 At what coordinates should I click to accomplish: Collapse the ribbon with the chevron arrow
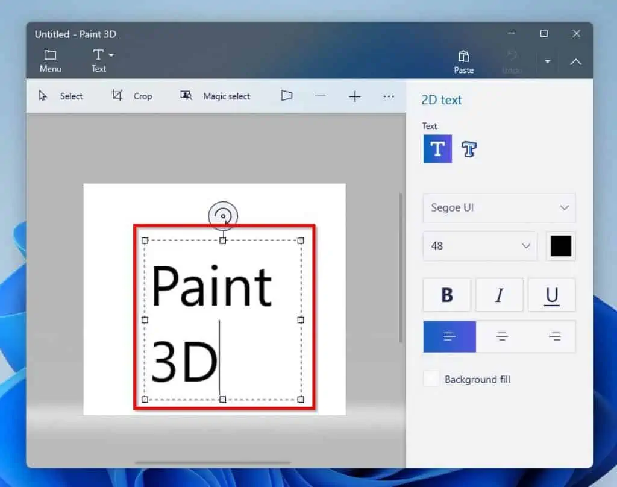click(575, 61)
